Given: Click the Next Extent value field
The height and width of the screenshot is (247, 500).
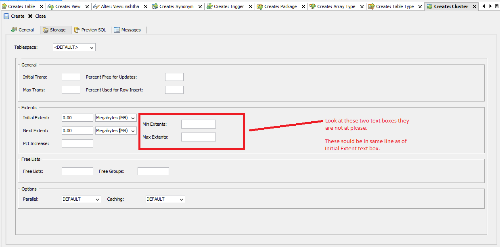Looking at the screenshot, I should coord(77,131).
